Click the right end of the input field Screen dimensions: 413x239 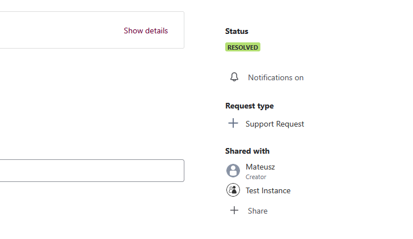[x=176, y=171]
